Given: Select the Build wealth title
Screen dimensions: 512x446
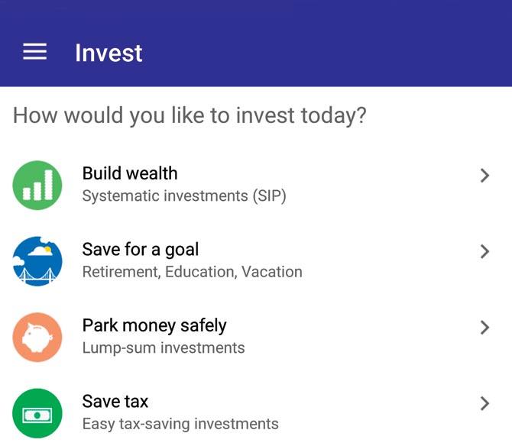Looking at the screenshot, I should coord(130,173).
